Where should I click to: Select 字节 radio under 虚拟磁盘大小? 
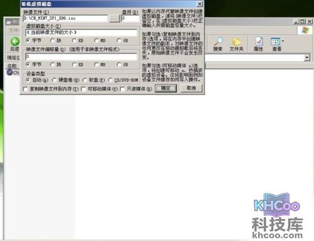28,40
